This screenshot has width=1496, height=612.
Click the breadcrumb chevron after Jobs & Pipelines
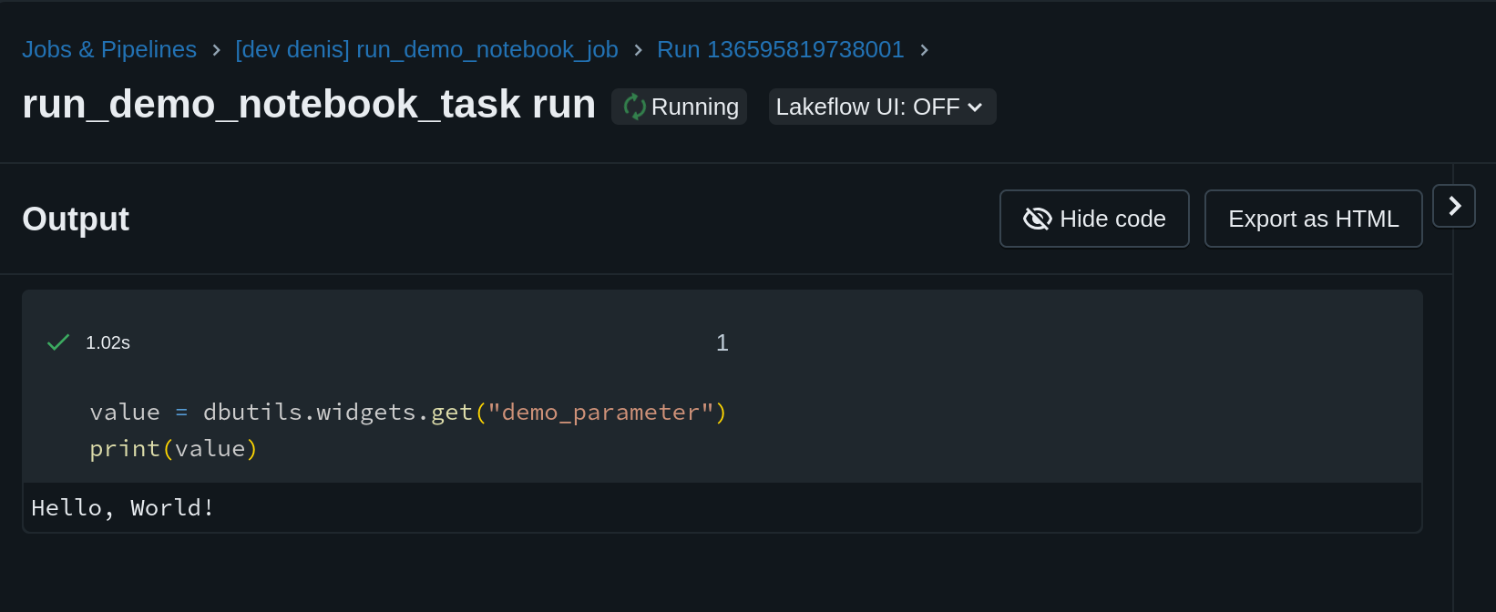[216, 50]
